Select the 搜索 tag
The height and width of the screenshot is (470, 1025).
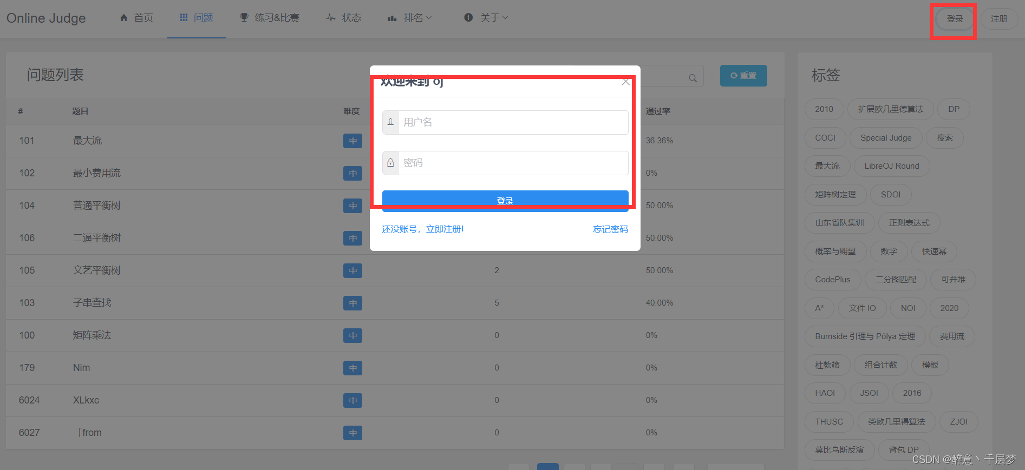pos(945,138)
